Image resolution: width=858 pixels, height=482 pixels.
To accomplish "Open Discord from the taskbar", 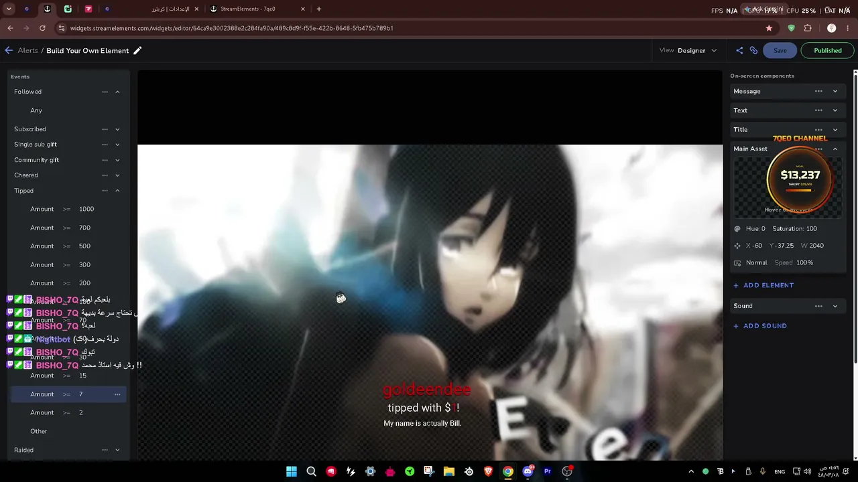I will [x=528, y=471].
